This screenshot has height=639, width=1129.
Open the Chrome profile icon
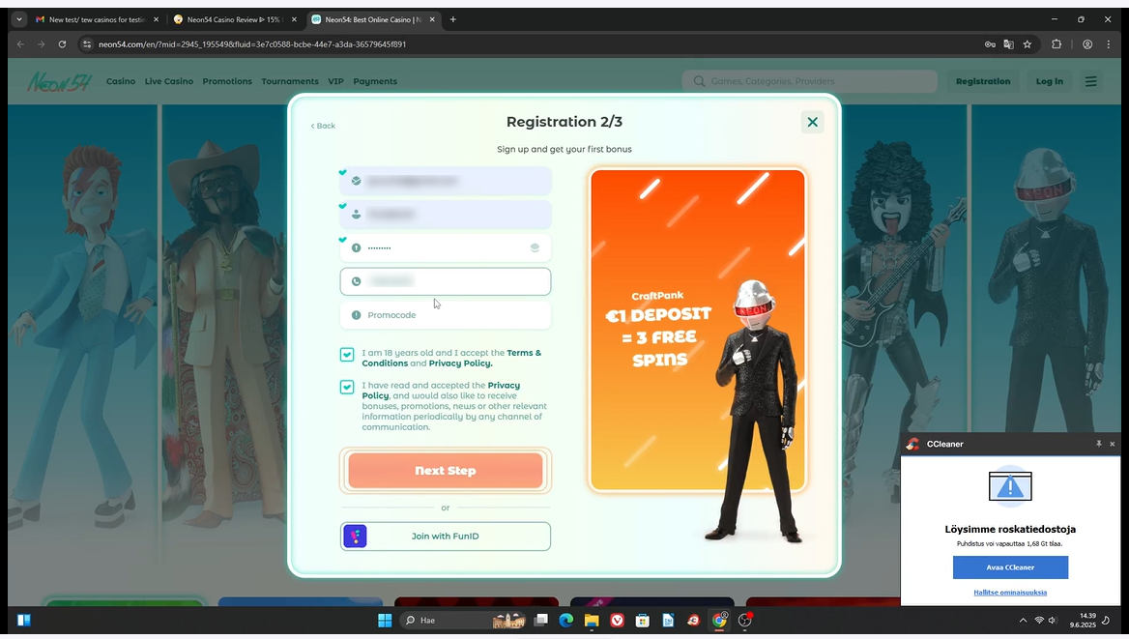click(x=1087, y=44)
